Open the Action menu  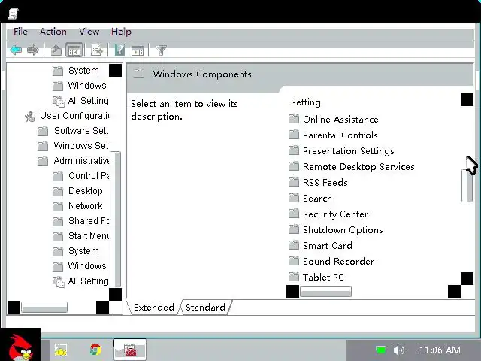click(53, 32)
